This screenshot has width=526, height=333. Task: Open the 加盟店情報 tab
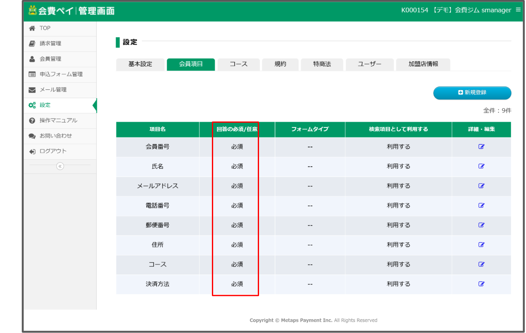423,64
